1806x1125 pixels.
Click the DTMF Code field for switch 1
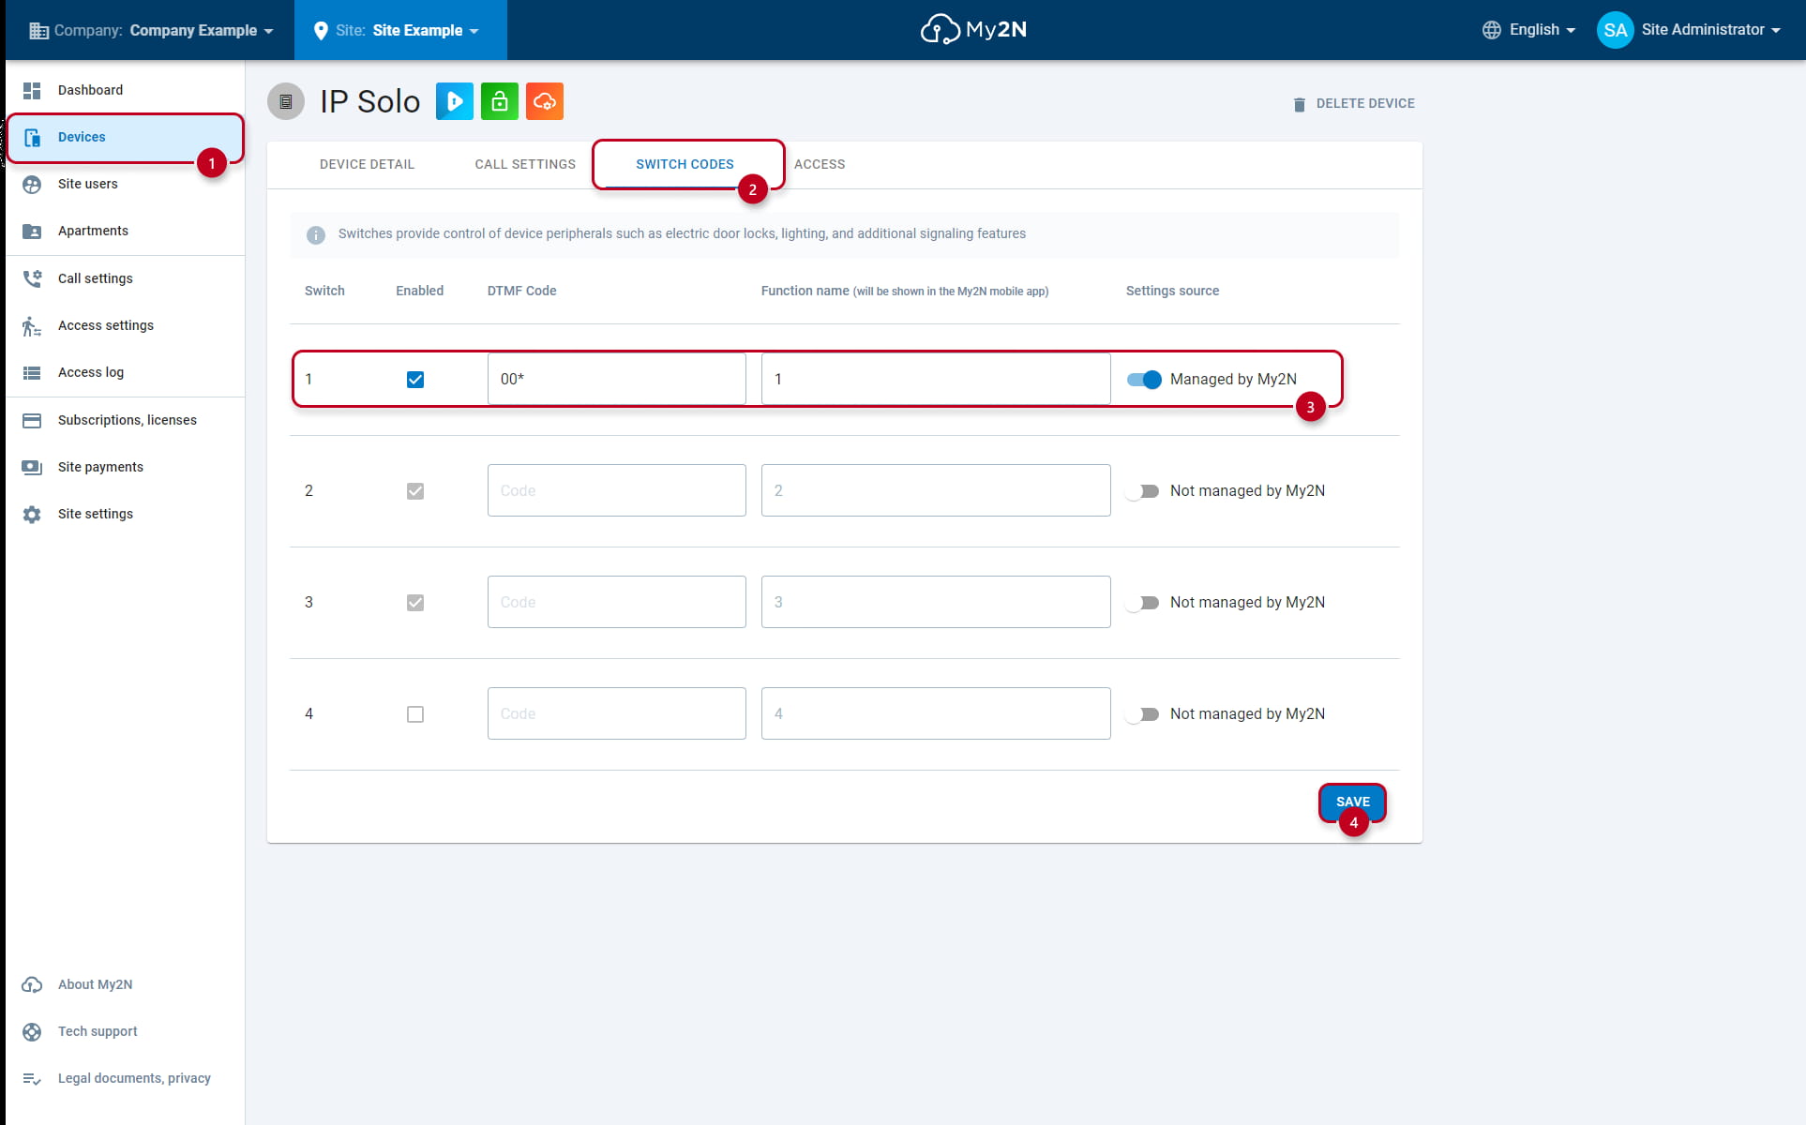click(x=617, y=380)
